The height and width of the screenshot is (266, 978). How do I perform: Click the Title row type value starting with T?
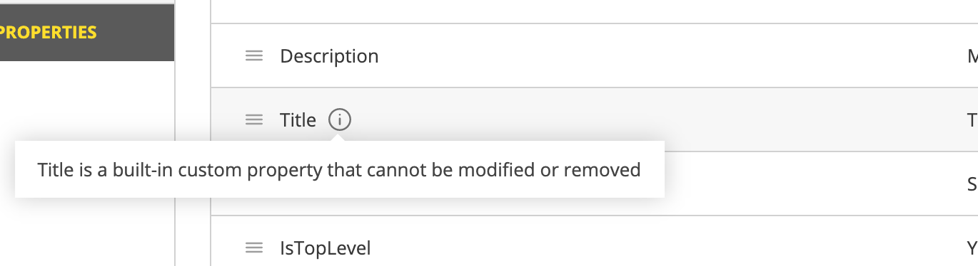click(972, 120)
